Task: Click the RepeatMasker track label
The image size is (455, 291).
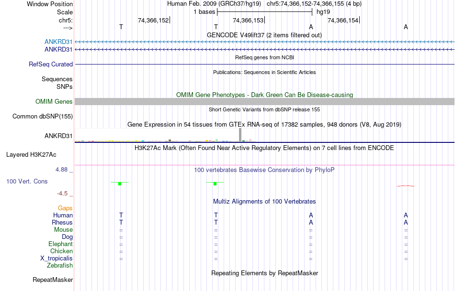Action: 53,280
